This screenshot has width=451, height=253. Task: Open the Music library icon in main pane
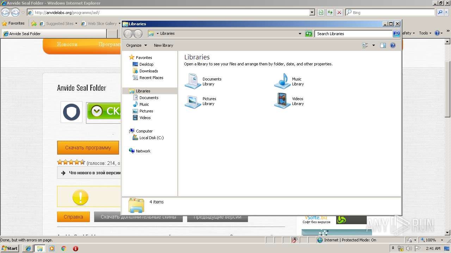point(282,81)
